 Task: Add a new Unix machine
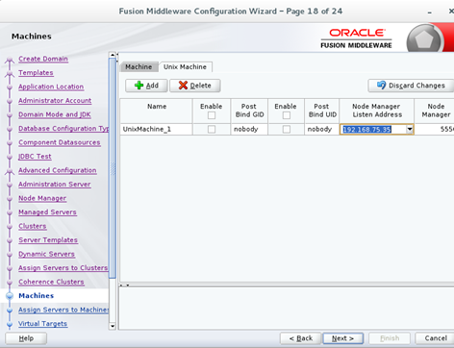coord(146,86)
